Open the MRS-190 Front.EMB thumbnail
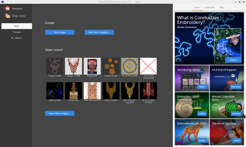This screenshot has height=147, width=246. (x=92, y=91)
